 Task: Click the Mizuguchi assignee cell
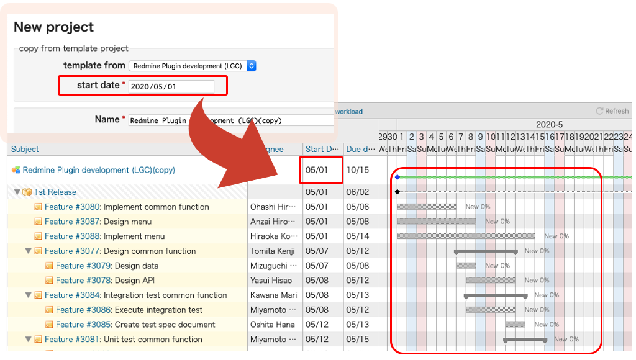click(274, 266)
